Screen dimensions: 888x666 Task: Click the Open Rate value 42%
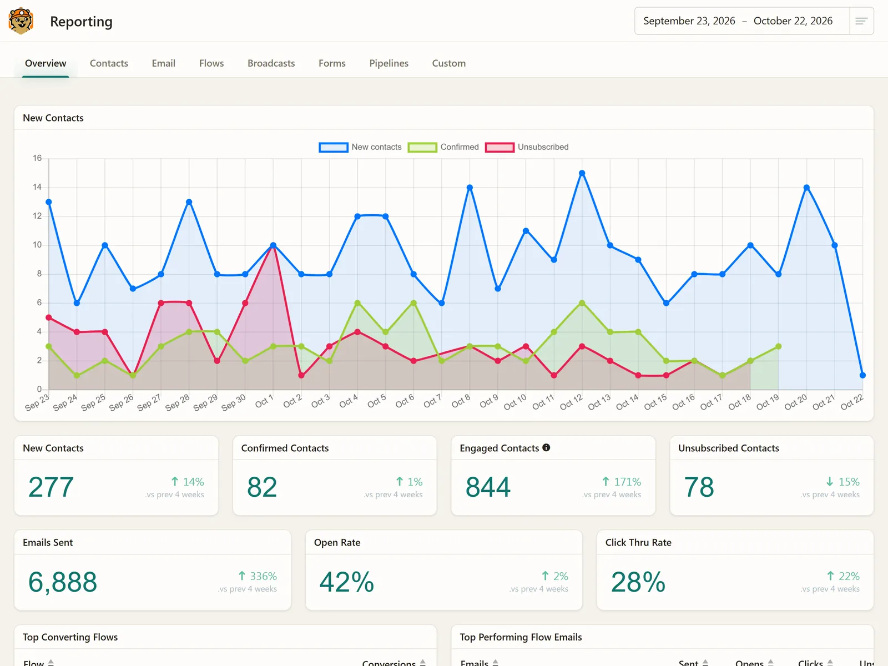(x=347, y=582)
